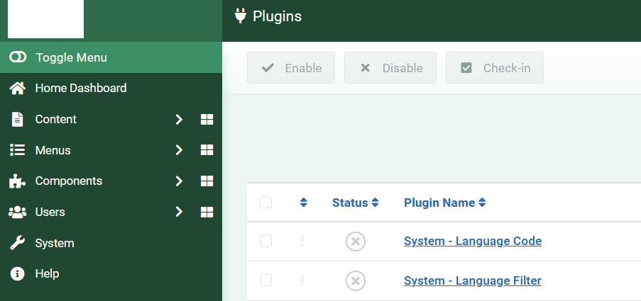Open Users dashboard grid icon
641x301 pixels.
[x=207, y=212]
